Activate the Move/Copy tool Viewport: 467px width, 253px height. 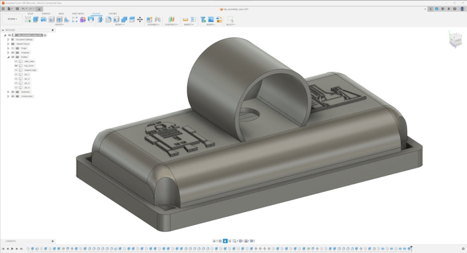(x=139, y=19)
